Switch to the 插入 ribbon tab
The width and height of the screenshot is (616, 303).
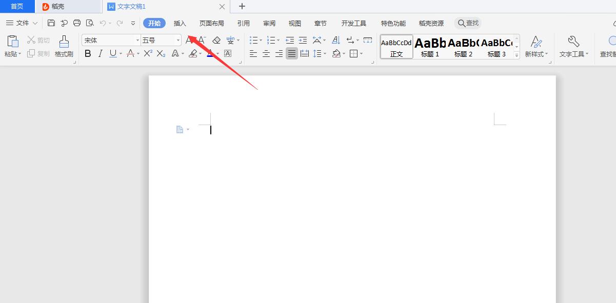tap(180, 23)
